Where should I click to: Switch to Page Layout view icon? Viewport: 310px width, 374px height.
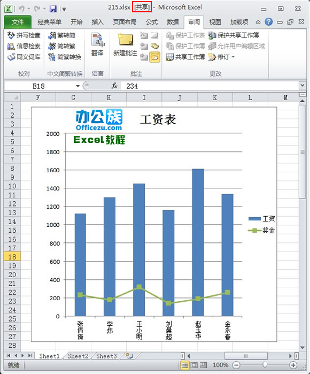coord(194,365)
